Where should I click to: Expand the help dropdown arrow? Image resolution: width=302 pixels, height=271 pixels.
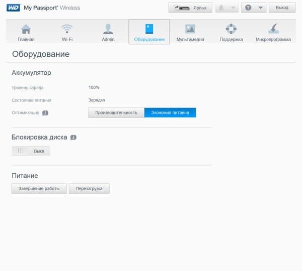pyautogui.click(x=261, y=8)
